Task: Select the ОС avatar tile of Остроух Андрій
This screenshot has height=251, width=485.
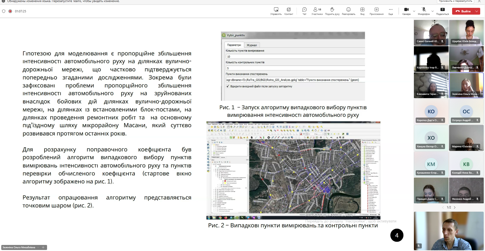Action: click(x=466, y=111)
